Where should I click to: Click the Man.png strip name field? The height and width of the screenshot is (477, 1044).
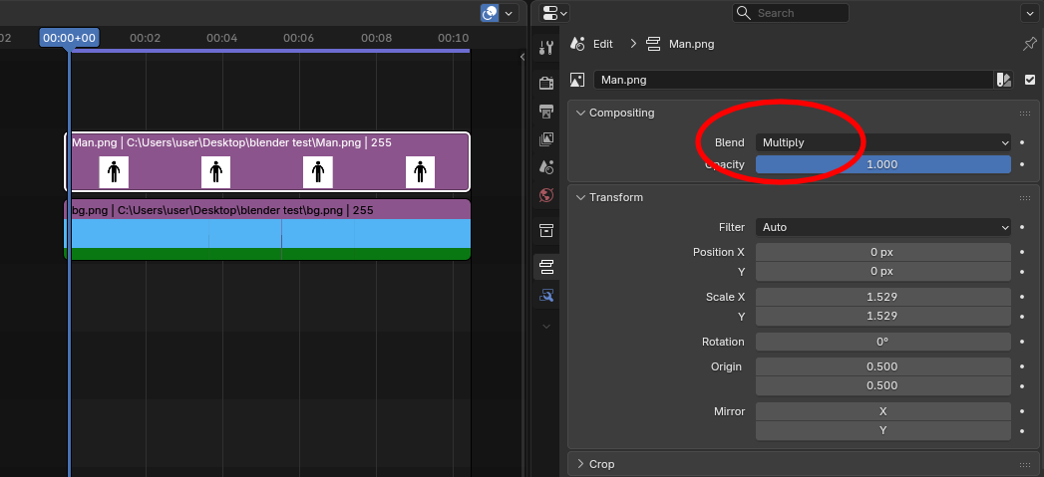(794, 80)
